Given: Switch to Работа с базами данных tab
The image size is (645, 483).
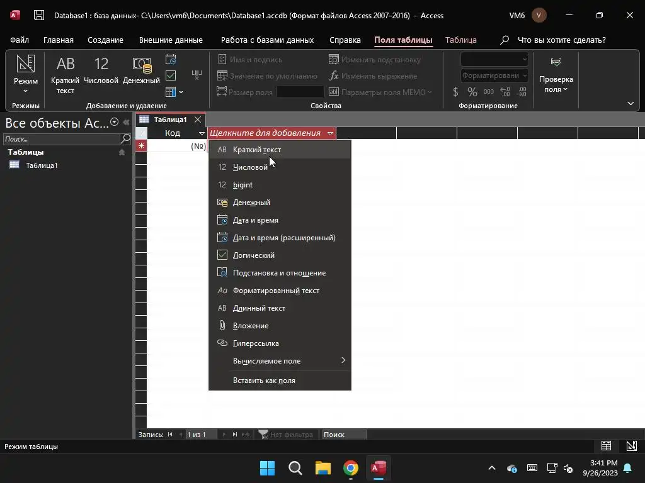Looking at the screenshot, I should [267, 40].
